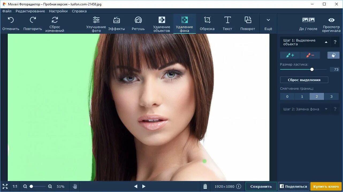Open the Настройки menu

(x=58, y=11)
